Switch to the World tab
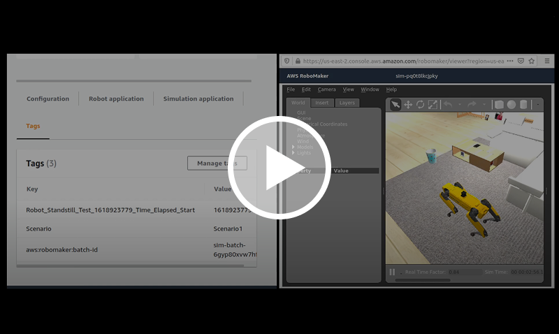Screen dimensions: 559x334 pyautogui.click(x=298, y=103)
